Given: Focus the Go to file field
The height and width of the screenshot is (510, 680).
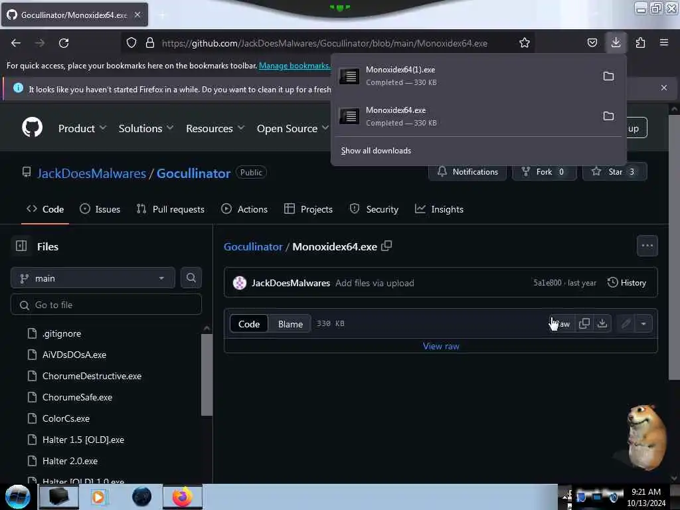Looking at the screenshot, I should coord(106,305).
